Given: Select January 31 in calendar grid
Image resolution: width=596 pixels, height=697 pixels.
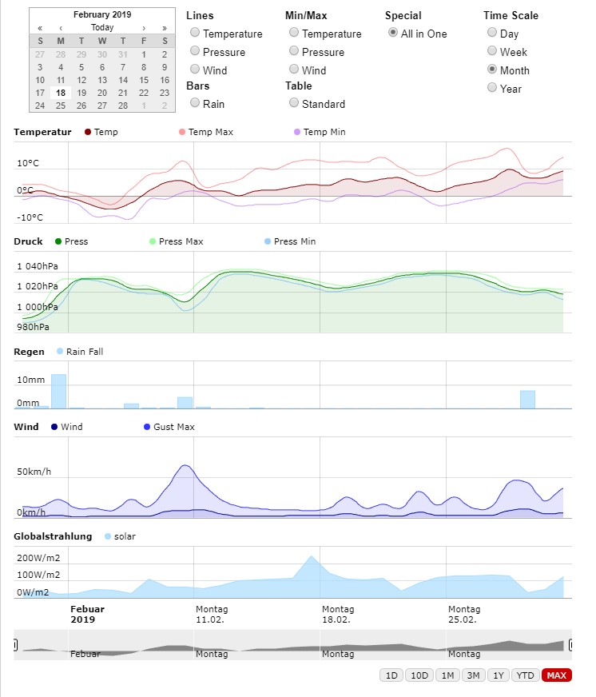Looking at the screenshot, I should tap(123, 54).
